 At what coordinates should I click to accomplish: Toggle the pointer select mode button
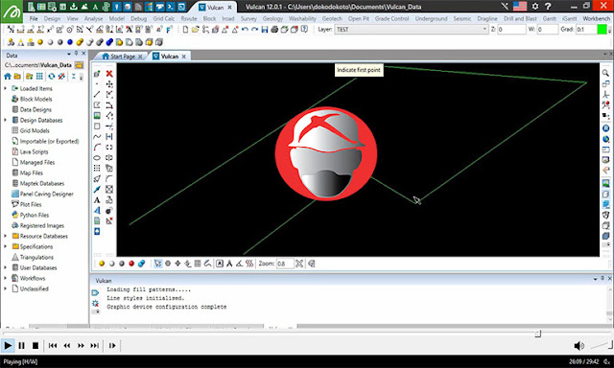(x=157, y=264)
